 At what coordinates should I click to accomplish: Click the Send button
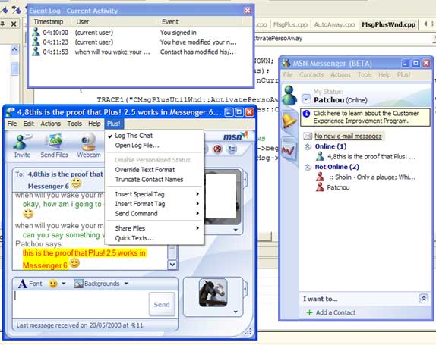point(162,304)
